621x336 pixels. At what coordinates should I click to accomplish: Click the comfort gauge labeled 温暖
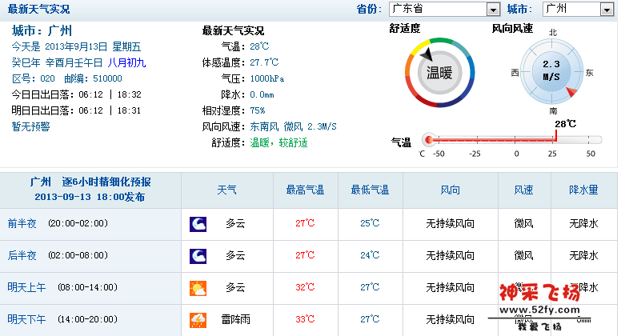pos(439,73)
